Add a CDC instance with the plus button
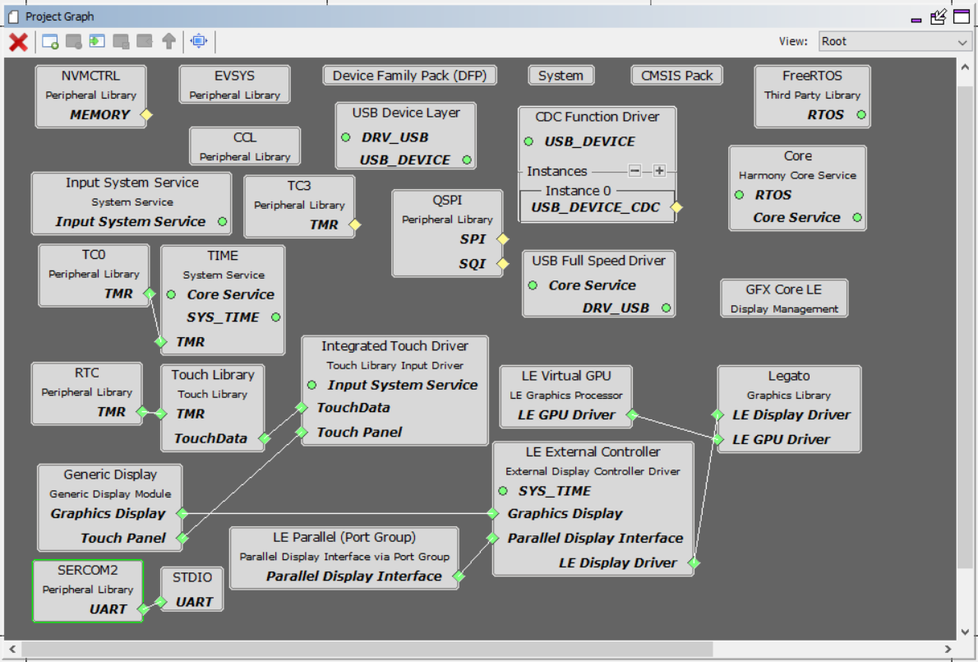The height and width of the screenshot is (662, 978). pyautogui.click(x=659, y=171)
